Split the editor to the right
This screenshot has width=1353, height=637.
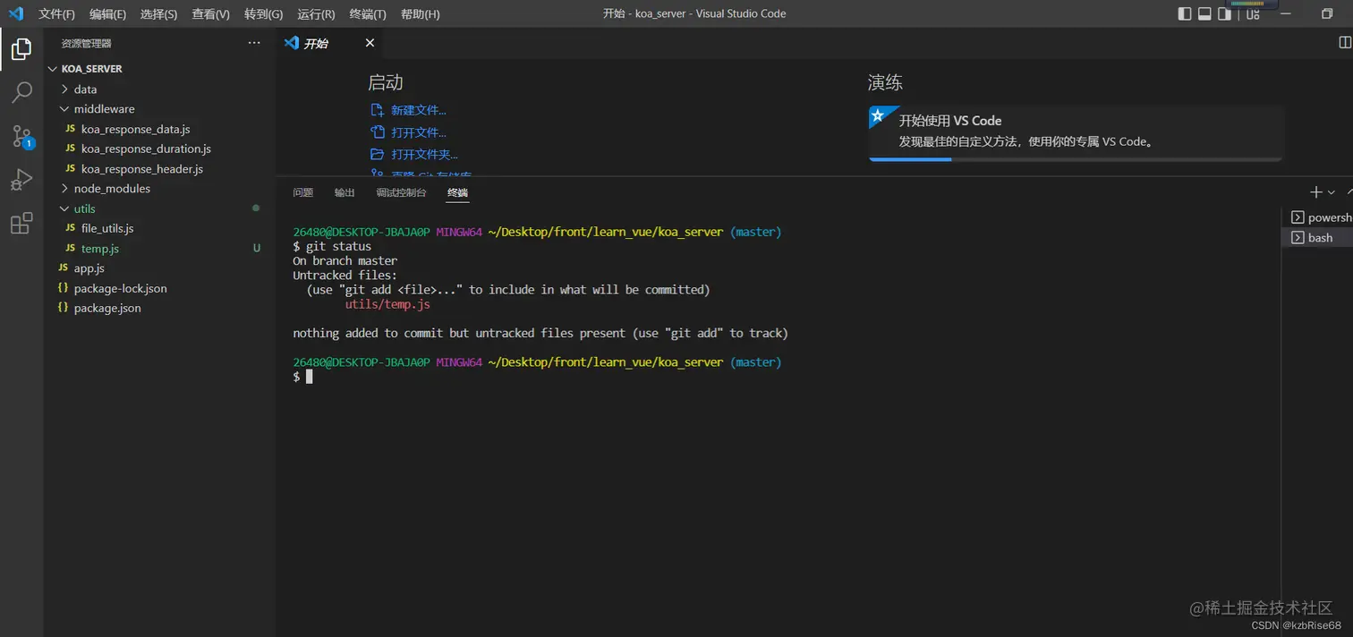coord(1344,42)
